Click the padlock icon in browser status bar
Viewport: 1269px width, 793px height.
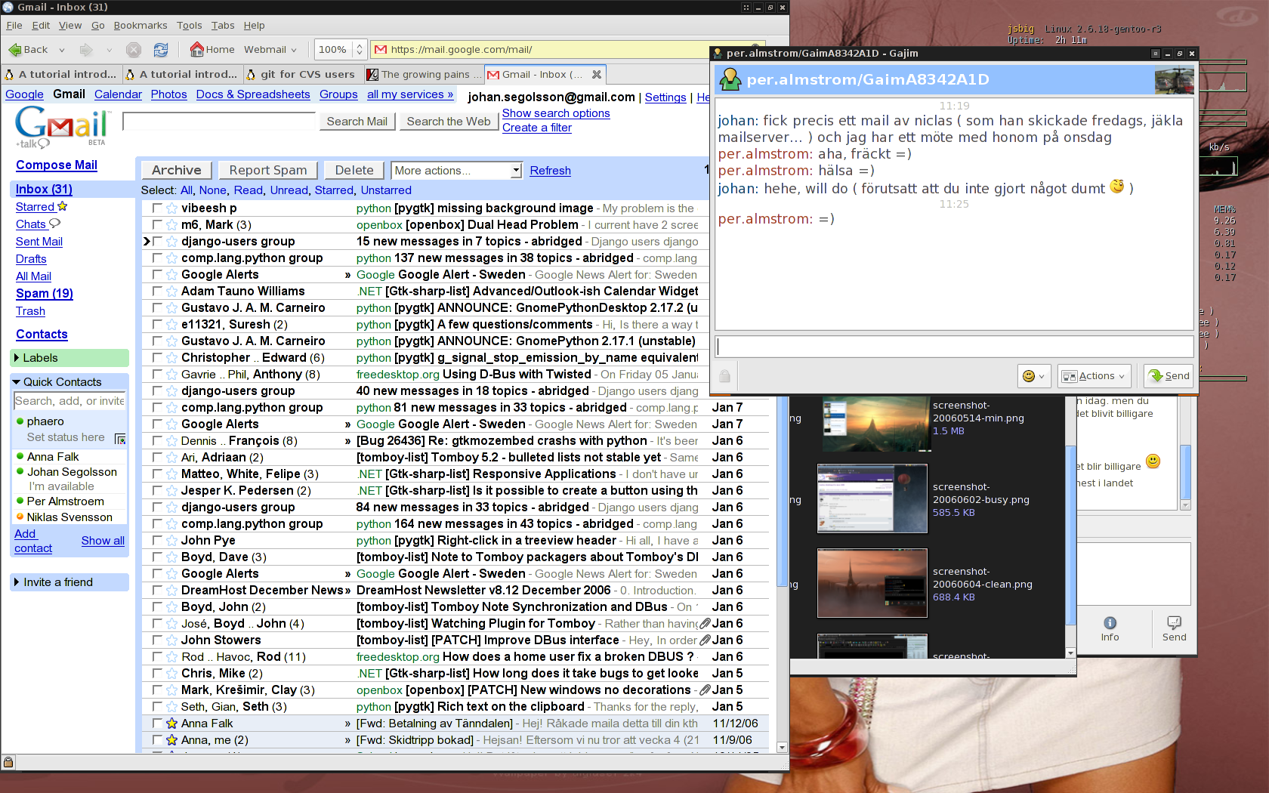tap(8, 763)
